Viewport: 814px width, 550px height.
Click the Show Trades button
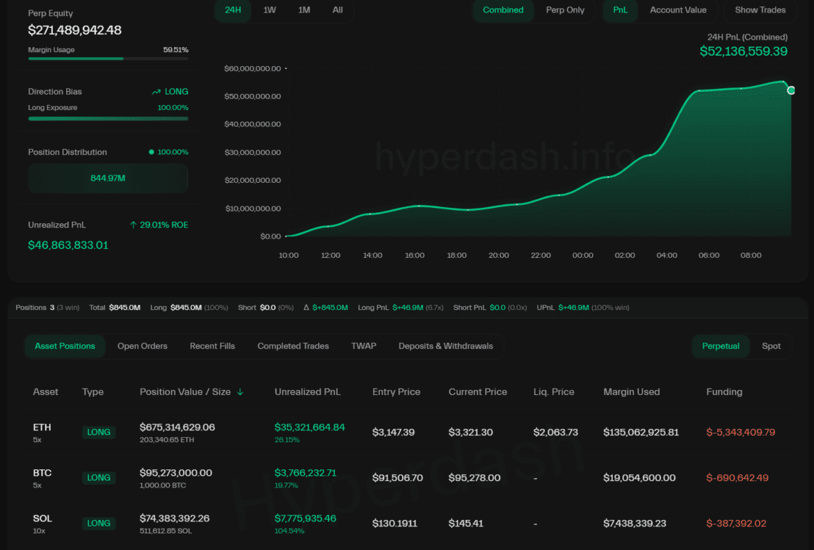(760, 10)
